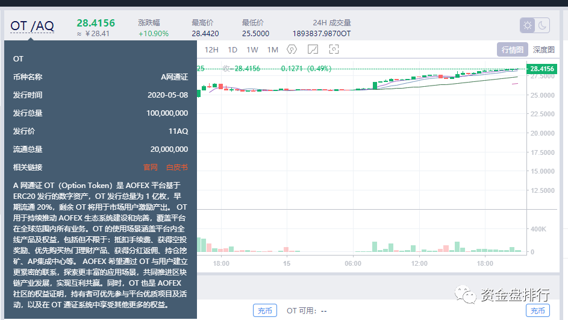
Task: Click the current price 28.4156 in header
Action: (96, 23)
